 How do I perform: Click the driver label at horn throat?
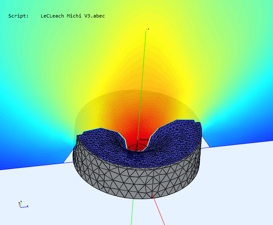(143, 140)
